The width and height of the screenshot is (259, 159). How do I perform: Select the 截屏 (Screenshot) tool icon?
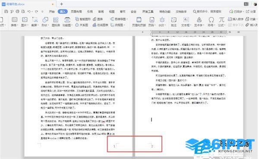pyautogui.click(x=35, y=20)
